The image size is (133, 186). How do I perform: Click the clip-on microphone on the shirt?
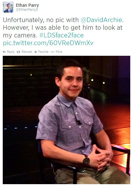(78, 122)
